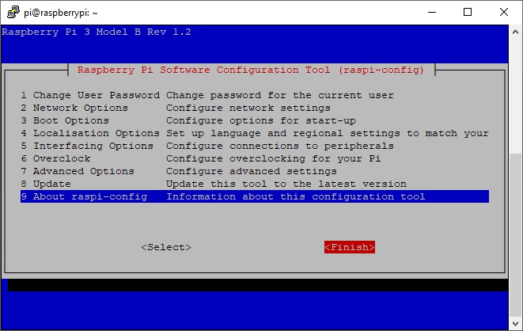Open Network Options menu entry

pyautogui.click(x=79, y=108)
